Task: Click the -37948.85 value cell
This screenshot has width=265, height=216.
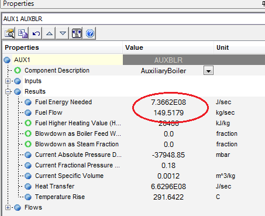Action: tap(168, 155)
